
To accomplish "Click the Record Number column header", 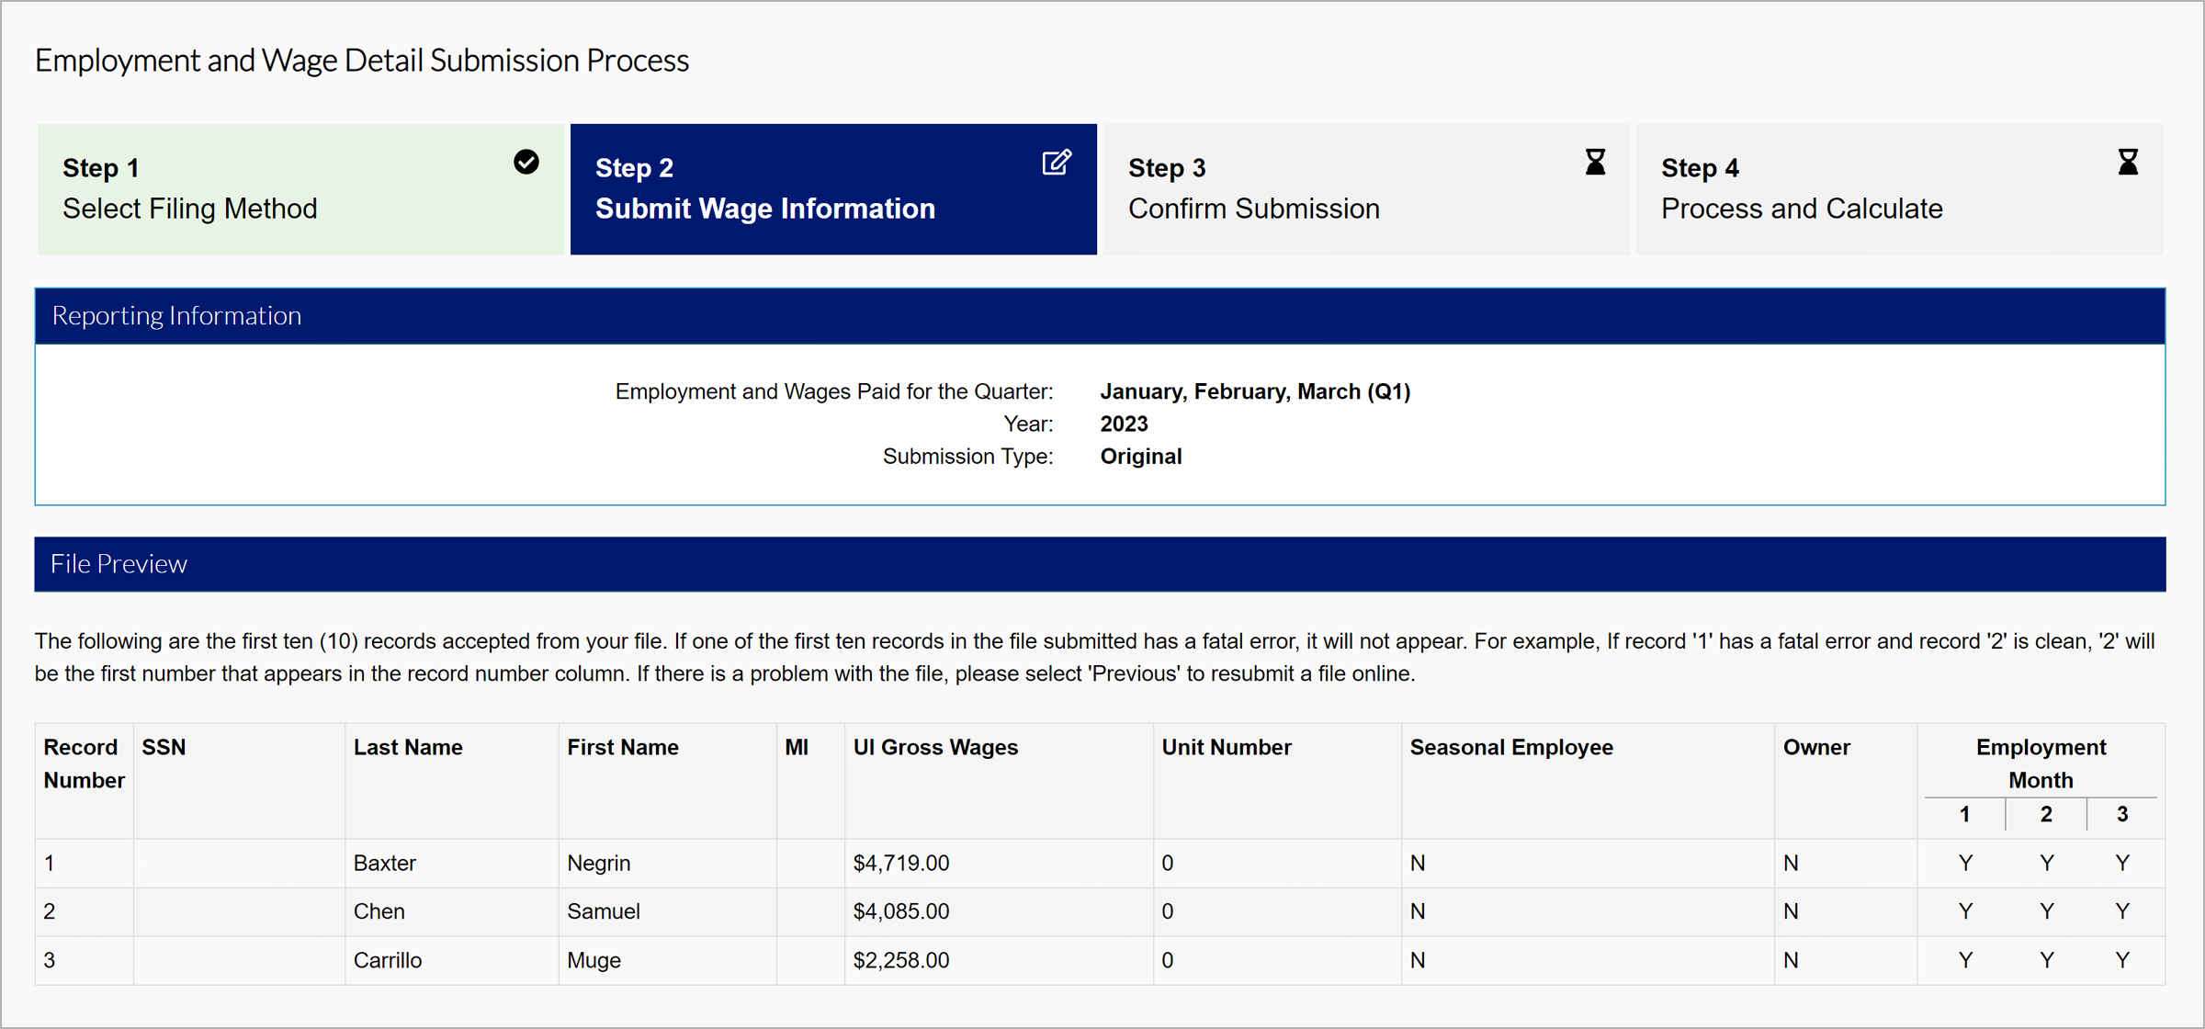I will (x=84, y=763).
